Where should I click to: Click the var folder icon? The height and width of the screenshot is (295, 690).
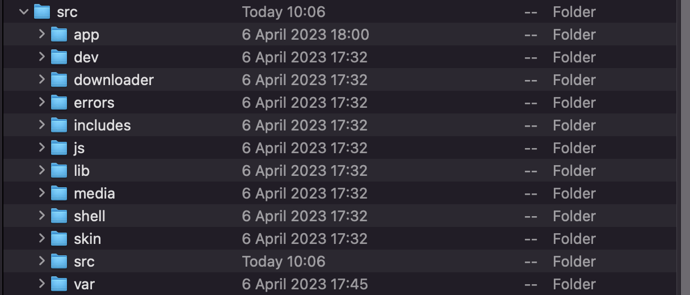59,284
